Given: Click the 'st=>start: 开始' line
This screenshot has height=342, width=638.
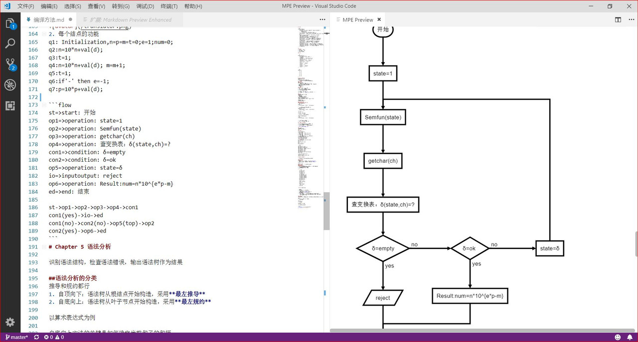Looking at the screenshot, I should (72, 113).
